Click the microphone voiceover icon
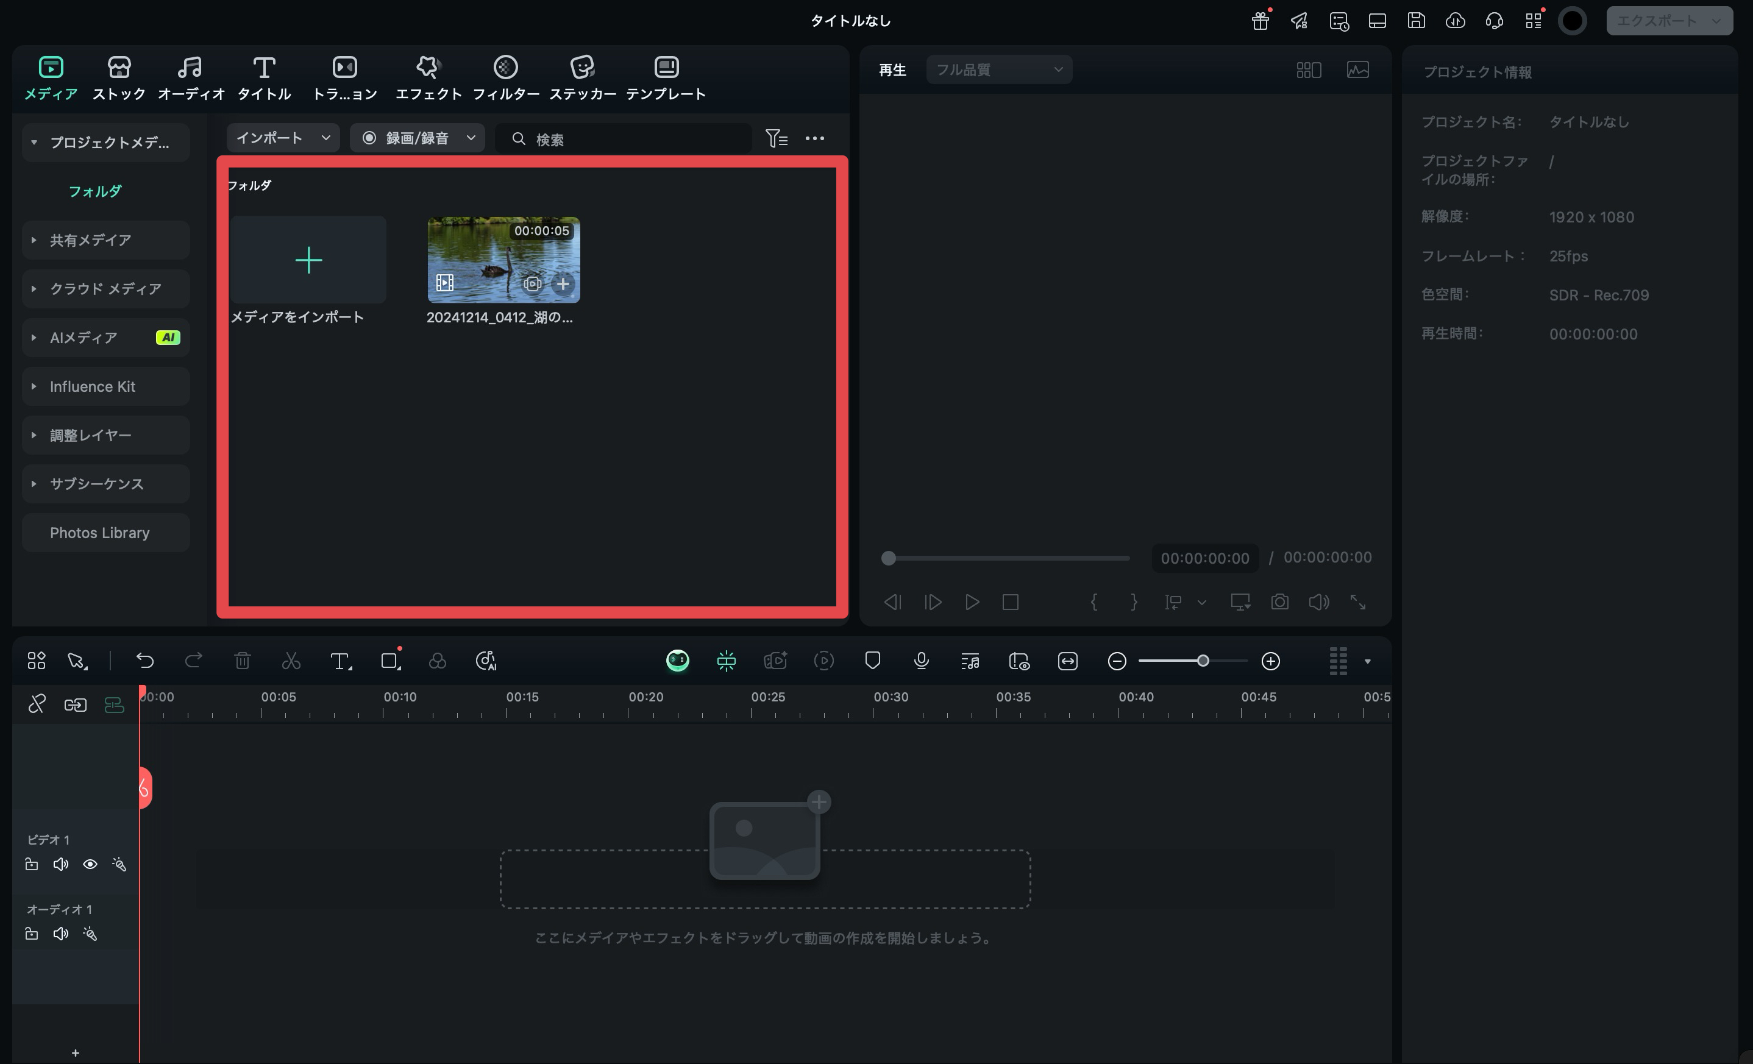This screenshot has width=1753, height=1064. coord(922,661)
